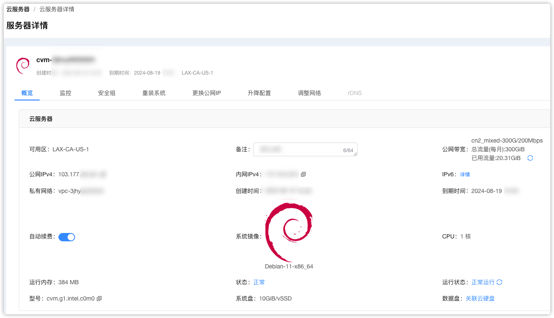Click the 关联云硬盘 data disk link
Viewport: 554px width, 318px height.
[480, 298]
